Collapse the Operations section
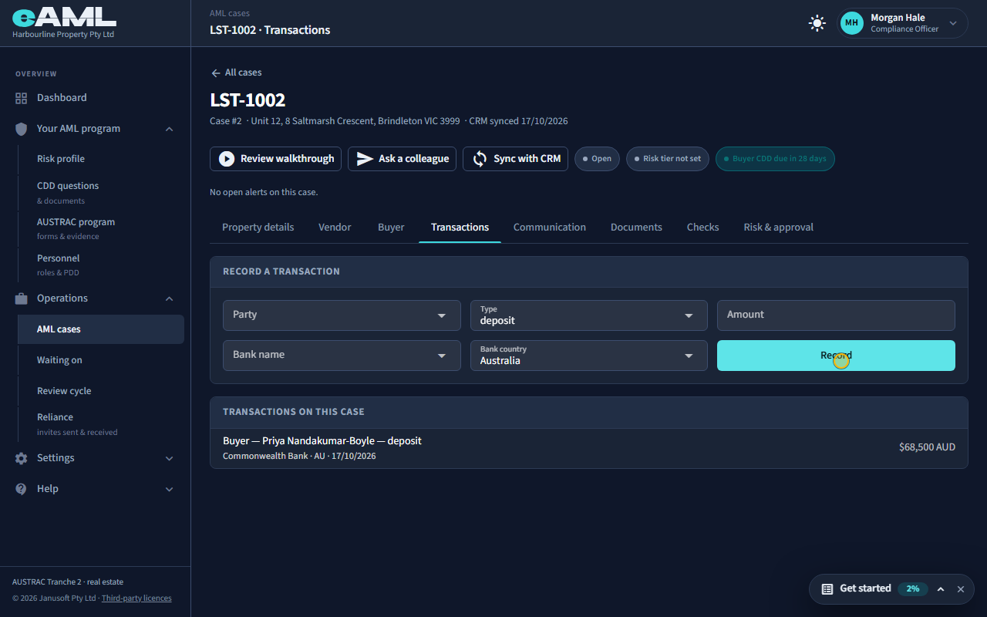 coord(170,298)
